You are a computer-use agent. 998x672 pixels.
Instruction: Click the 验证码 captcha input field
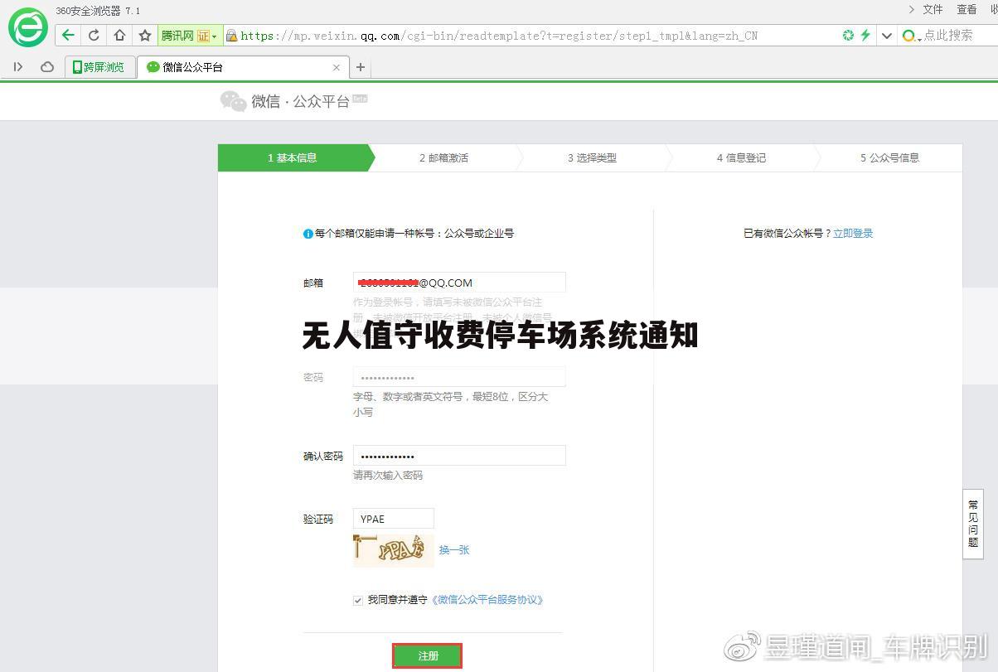tap(394, 519)
